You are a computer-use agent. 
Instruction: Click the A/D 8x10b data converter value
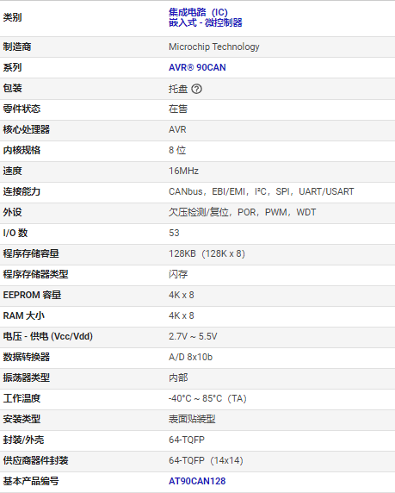[190, 357]
